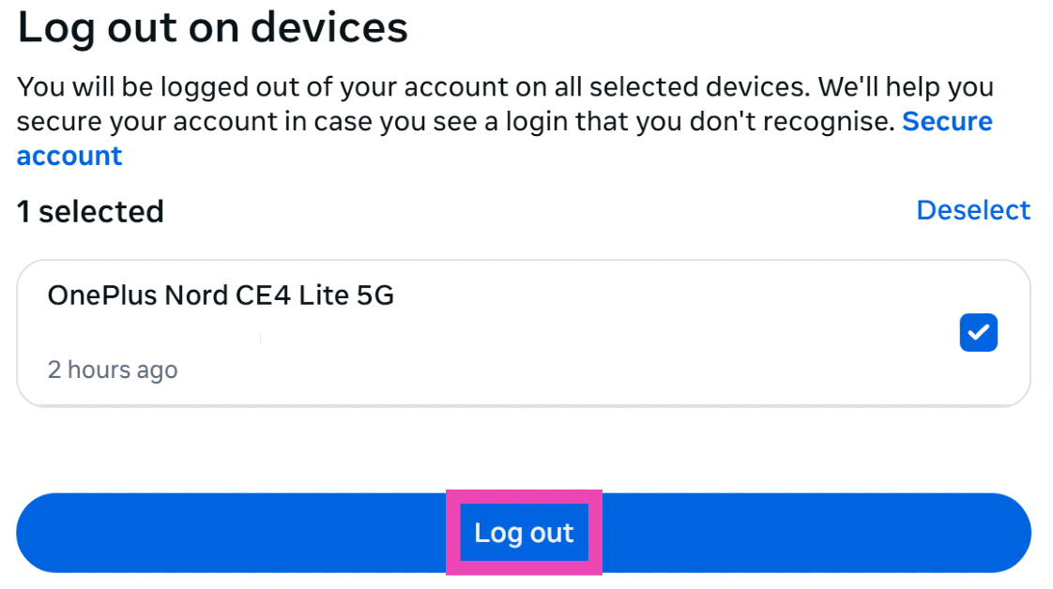Click the blue Log out button
The image size is (1053, 589).
(x=524, y=533)
